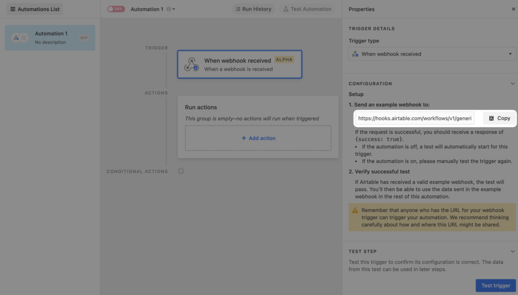
Task: Click inside the webhook URL field
Action: pos(415,118)
